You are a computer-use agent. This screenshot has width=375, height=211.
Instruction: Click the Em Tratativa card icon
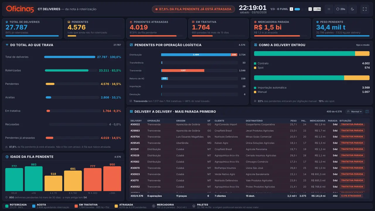(193, 22)
